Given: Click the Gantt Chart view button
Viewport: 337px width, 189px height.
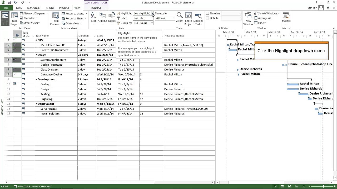Looking at the screenshot, I should [5, 19].
